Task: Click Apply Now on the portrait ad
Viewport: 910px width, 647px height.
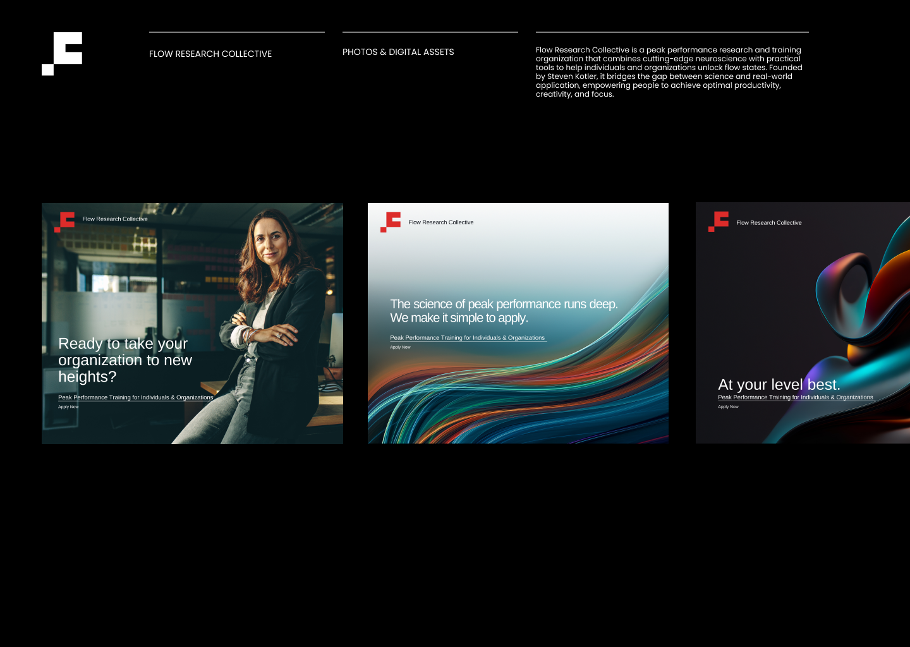Action: coord(68,407)
